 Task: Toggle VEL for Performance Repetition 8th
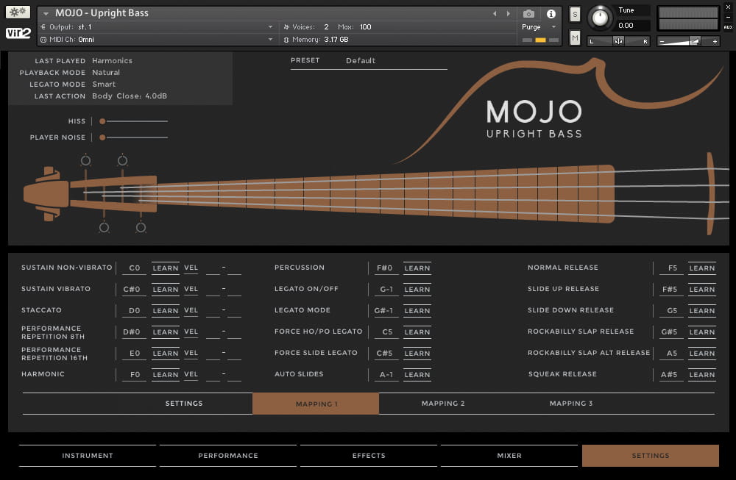[191, 332]
